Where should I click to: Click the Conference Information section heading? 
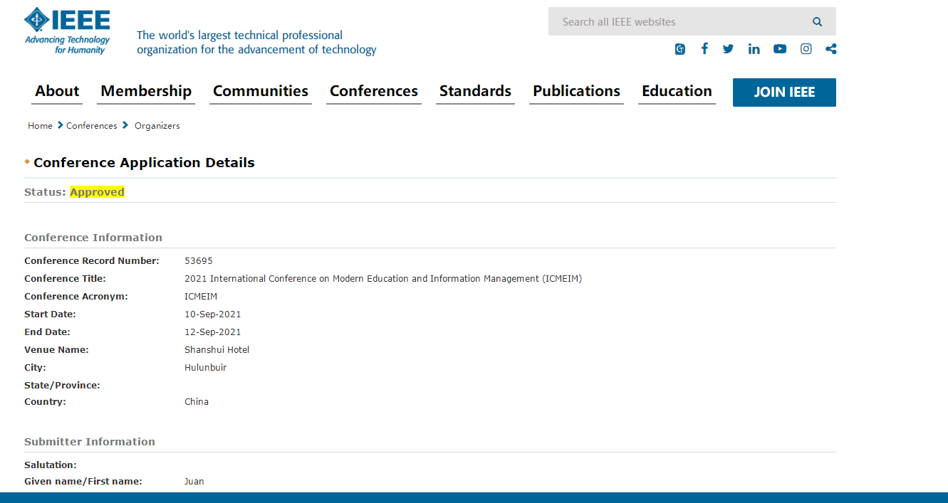[x=93, y=238]
